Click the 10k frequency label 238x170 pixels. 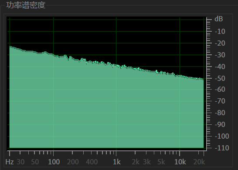180,162
